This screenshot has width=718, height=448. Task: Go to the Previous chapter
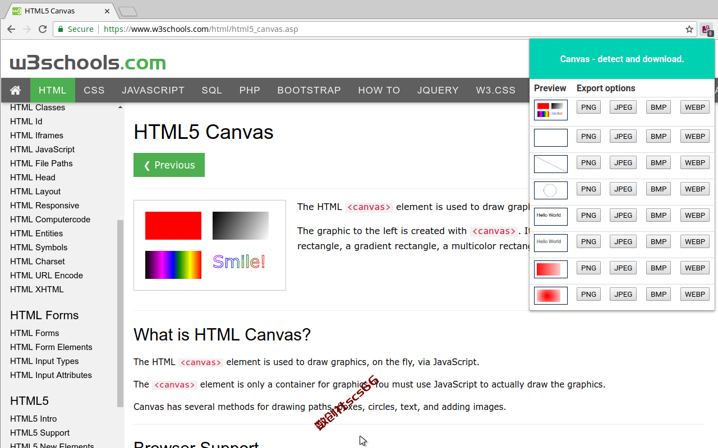[x=169, y=165]
